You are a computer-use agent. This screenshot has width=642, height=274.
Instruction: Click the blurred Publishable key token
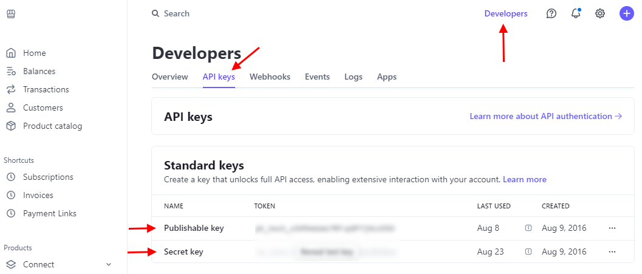coord(324,228)
